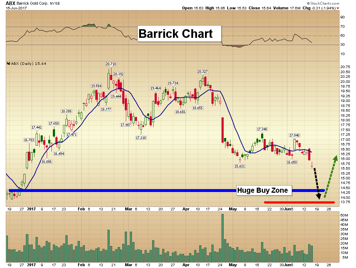This screenshot has height=268, width=356.
Task: Click the red down-arrow icon beside Chg
Action: pyautogui.click(x=338, y=8)
